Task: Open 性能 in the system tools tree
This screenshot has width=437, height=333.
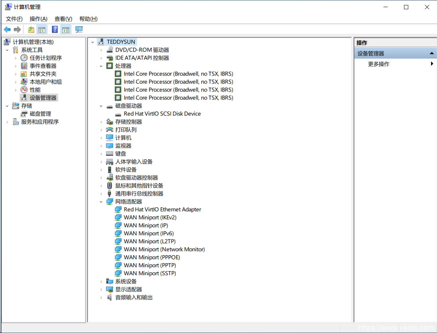Action: pyautogui.click(x=35, y=90)
